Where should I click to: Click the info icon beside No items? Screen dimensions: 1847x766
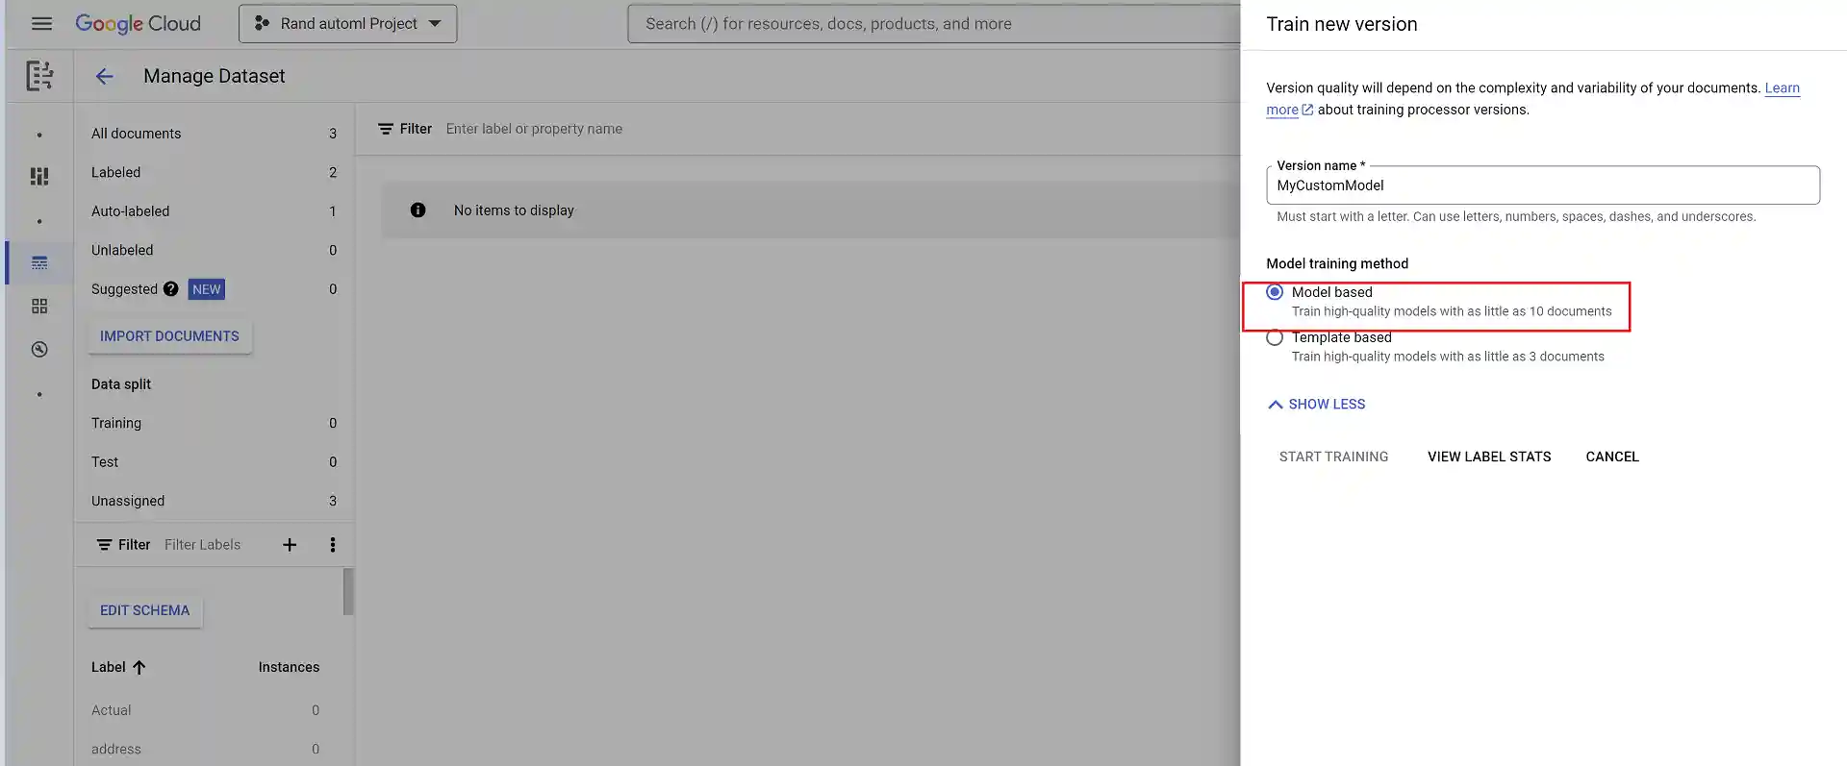pyautogui.click(x=417, y=210)
